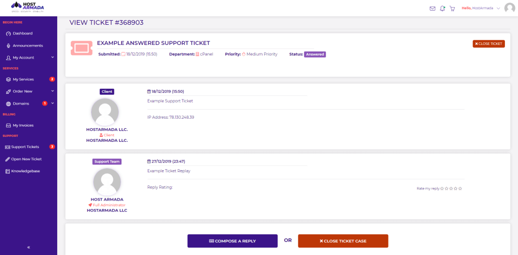518x255 pixels.
Task: Click the IP Address 78.130.248.39 text
Action: point(170,117)
